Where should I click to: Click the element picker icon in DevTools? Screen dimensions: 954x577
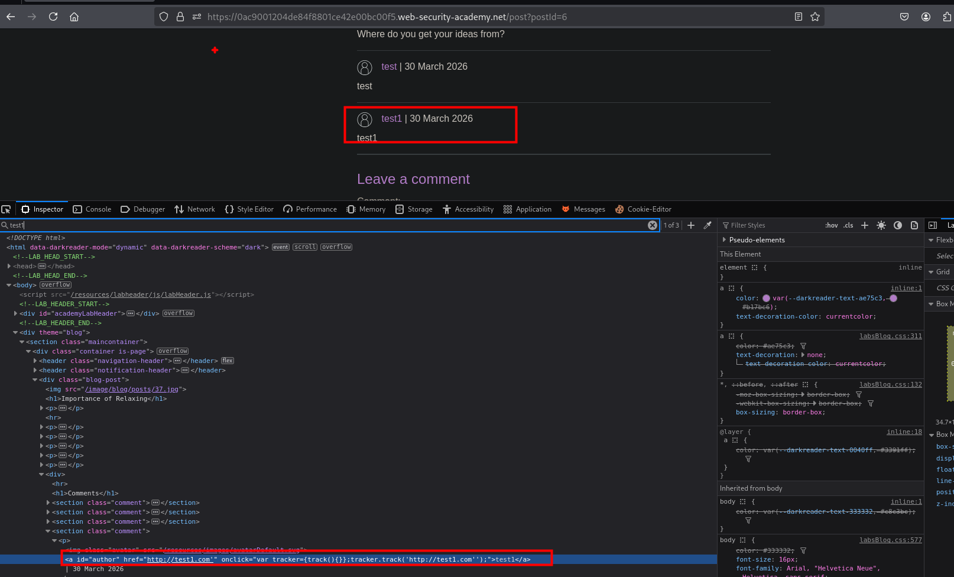(x=7, y=209)
